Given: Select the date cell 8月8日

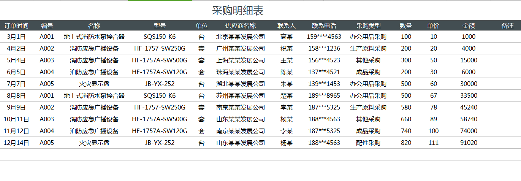Looking at the screenshot, I should click(x=16, y=96).
